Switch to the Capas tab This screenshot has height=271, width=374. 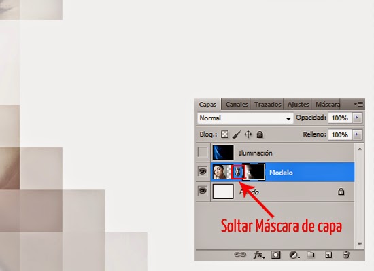point(207,105)
